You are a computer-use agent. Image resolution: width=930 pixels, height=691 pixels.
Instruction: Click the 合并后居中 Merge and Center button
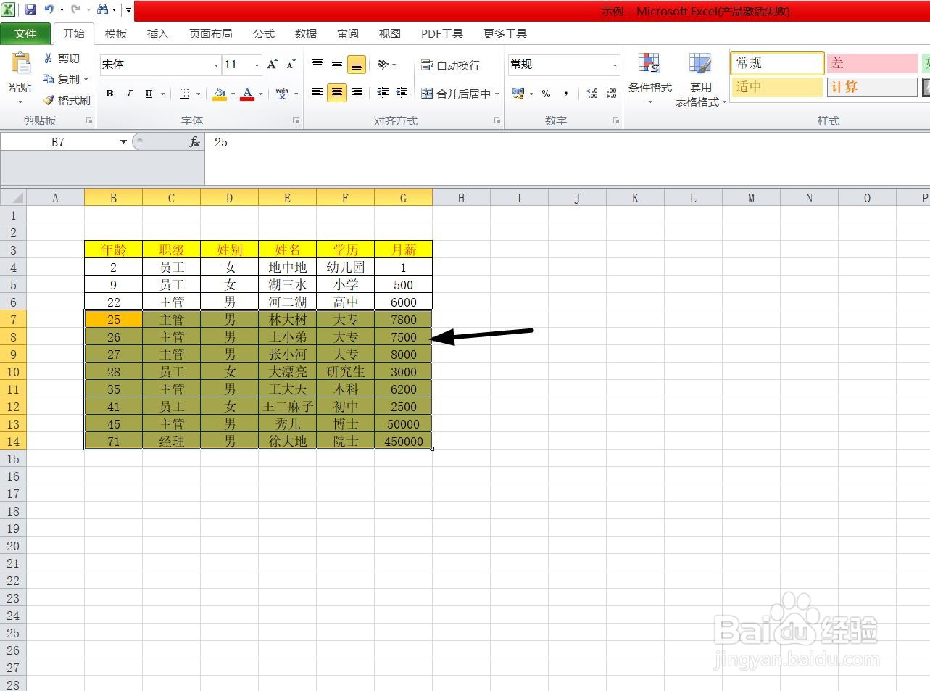[456, 94]
